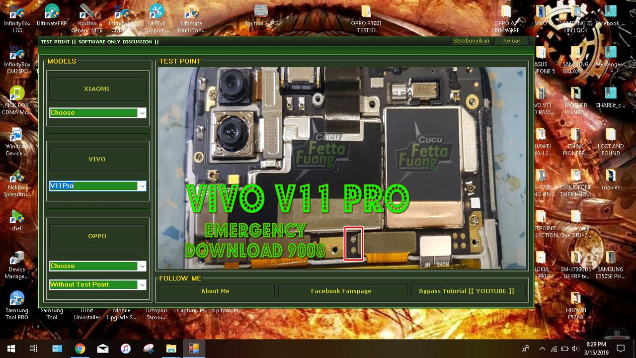Open OPPO A7 FIRMWARE folder
Image resolution: width=636 pixels, height=358 pixels.
pos(505,18)
